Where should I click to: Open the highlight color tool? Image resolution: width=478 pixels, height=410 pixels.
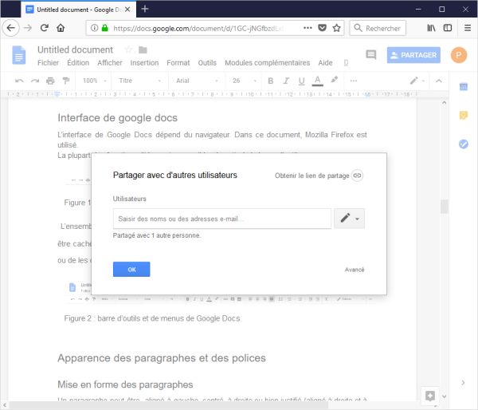click(x=334, y=80)
